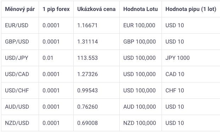Select the EUR/USD currency pair cell
This screenshot has width=220, height=132.
pyautogui.click(x=17, y=25)
